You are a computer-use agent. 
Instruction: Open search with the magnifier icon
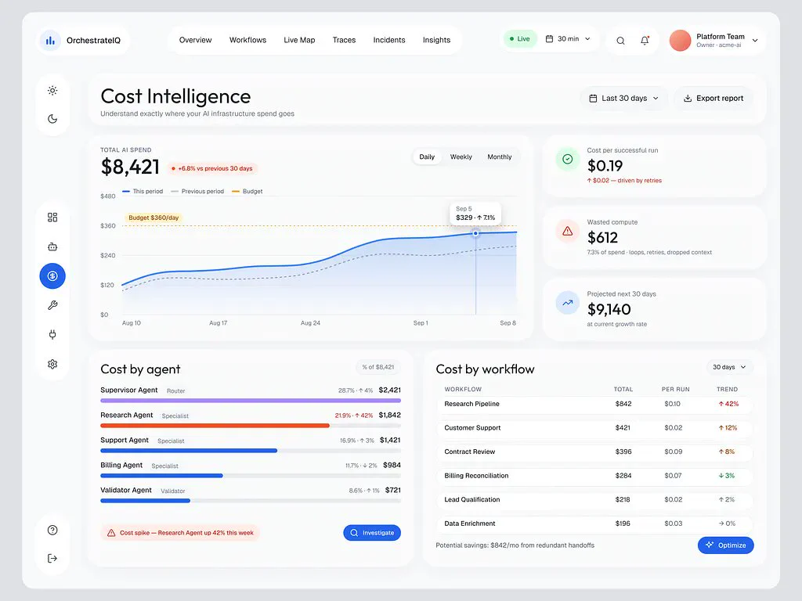(x=620, y=41)
